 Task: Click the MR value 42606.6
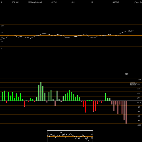pos(133,85)
